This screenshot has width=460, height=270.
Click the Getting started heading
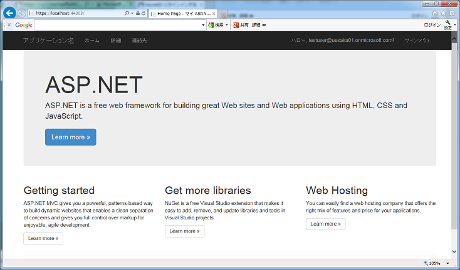coord(59,191)
